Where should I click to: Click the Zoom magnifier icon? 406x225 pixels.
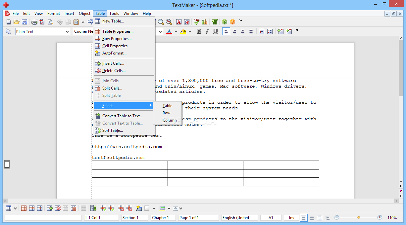161,22
